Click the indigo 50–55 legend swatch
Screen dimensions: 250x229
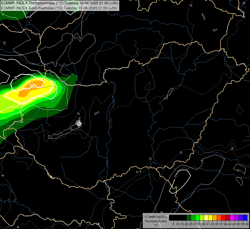(x=241, y=218)
